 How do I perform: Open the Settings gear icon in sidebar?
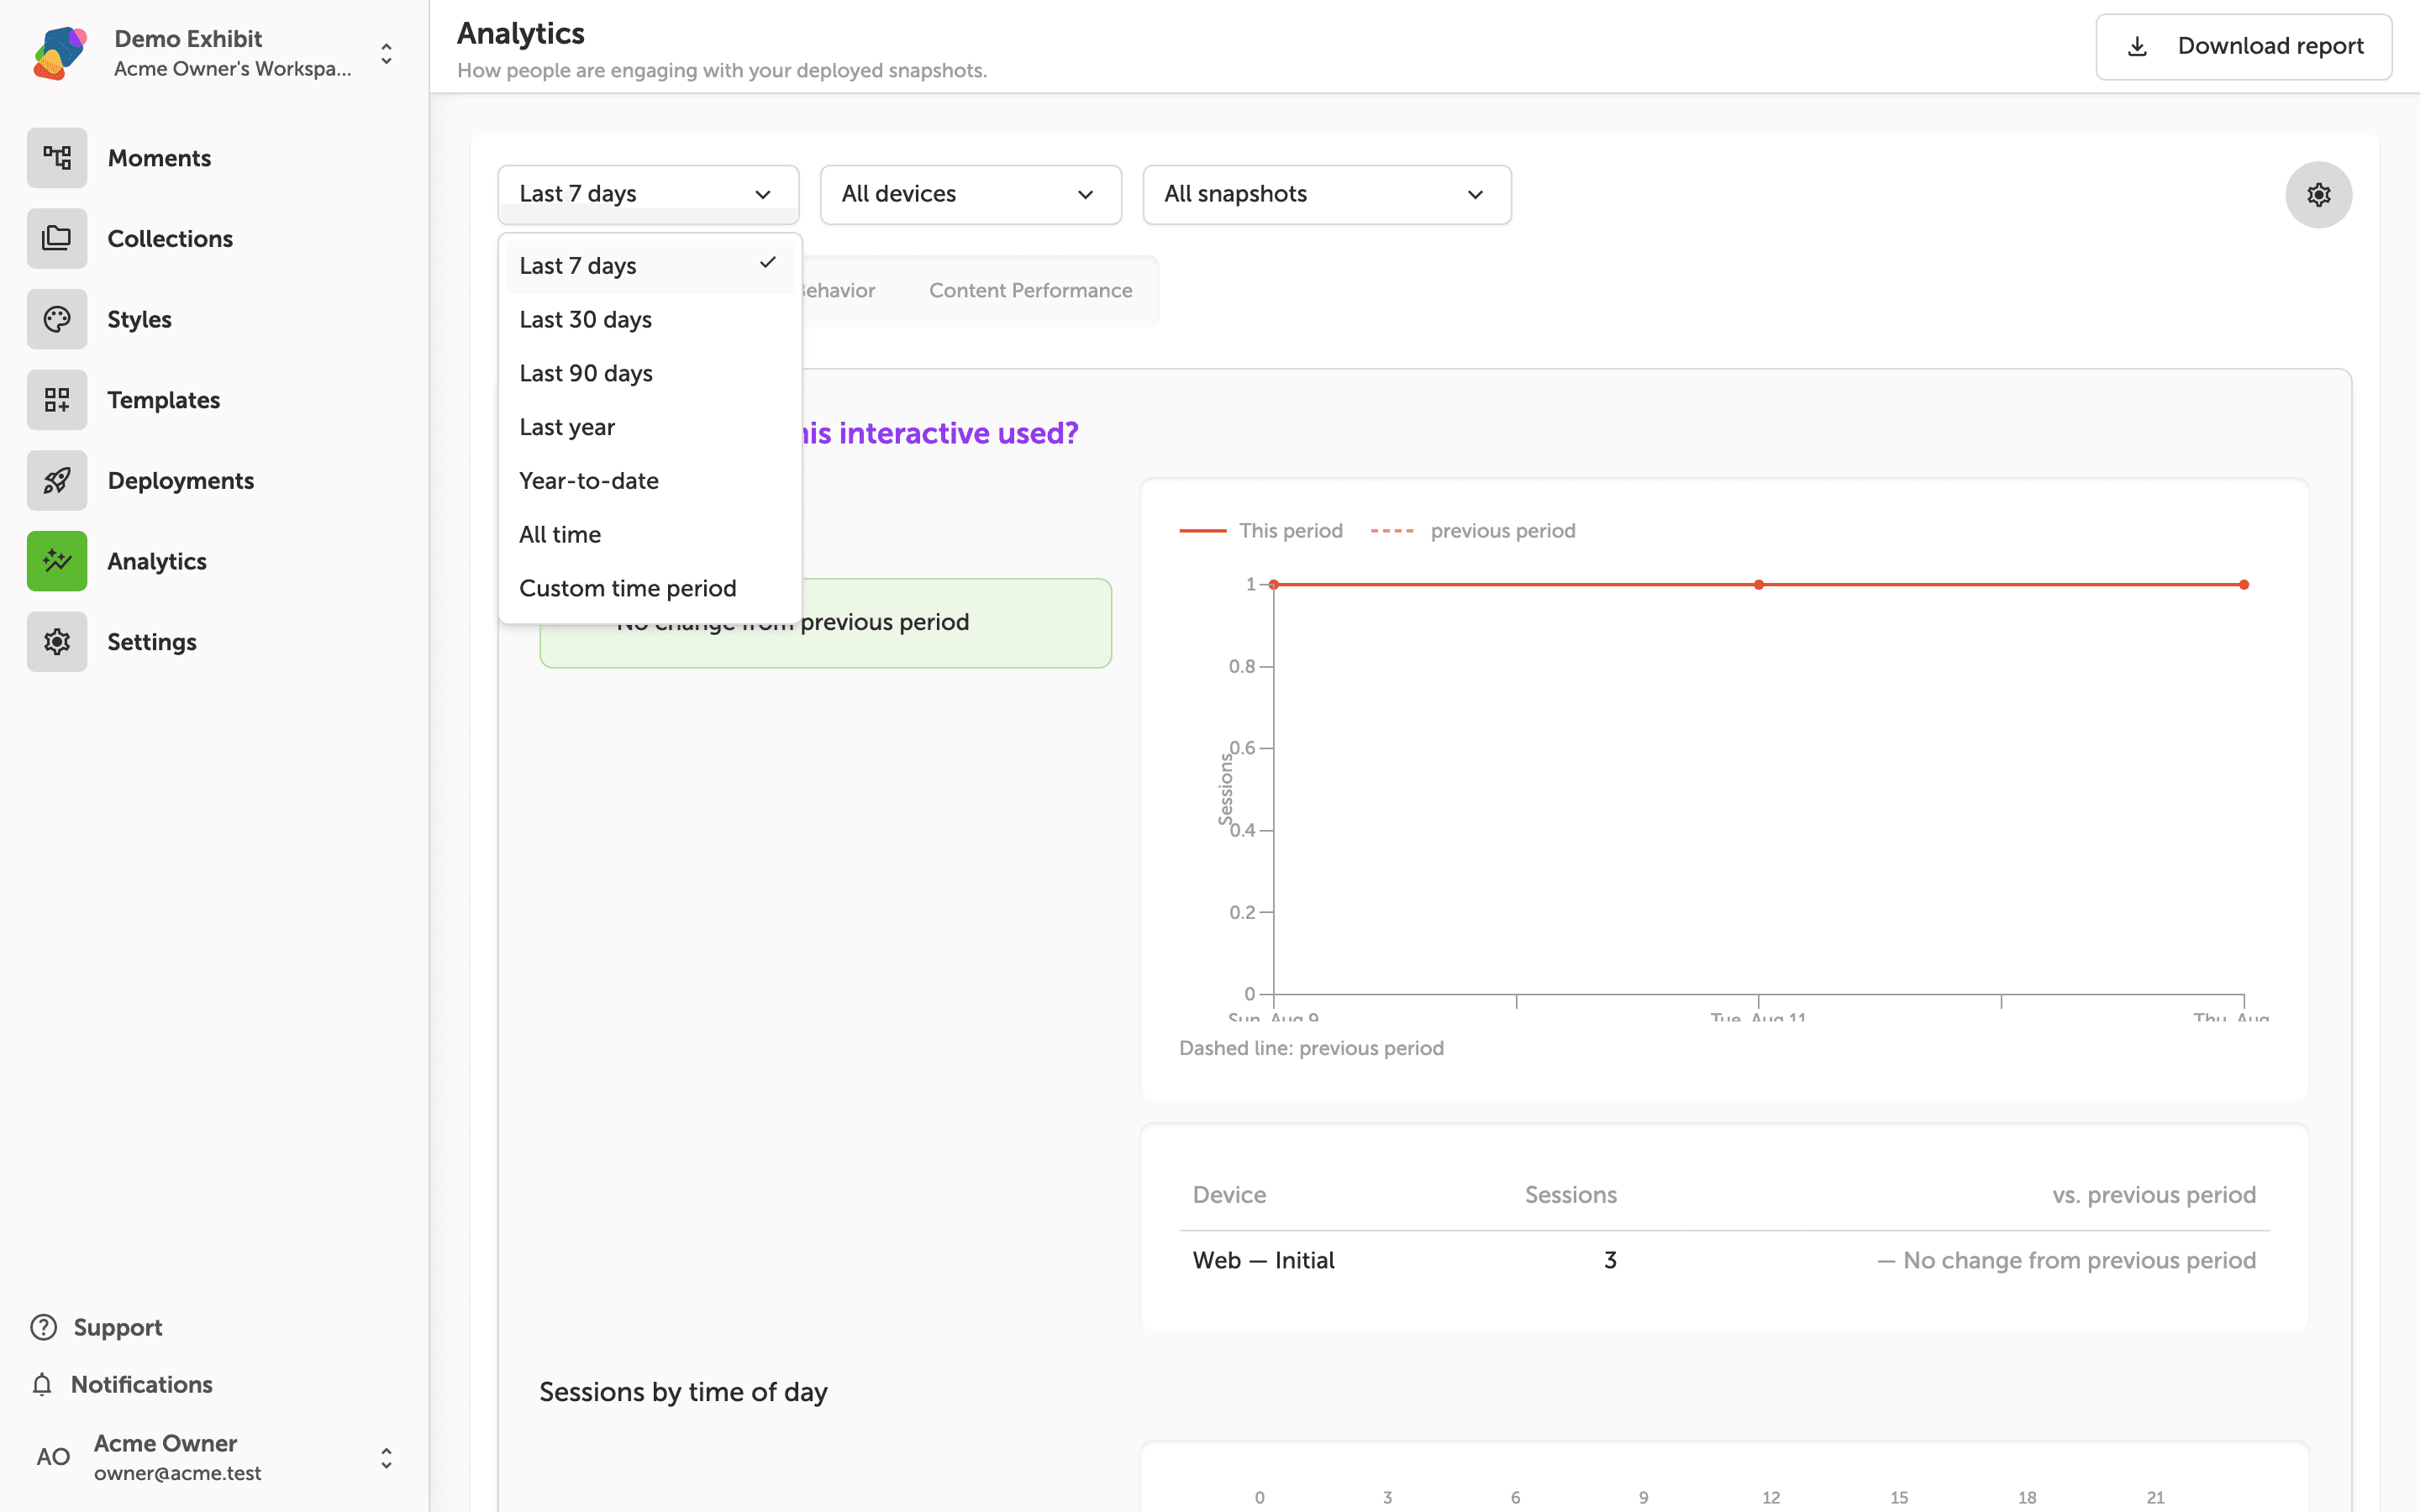point(57,642)
